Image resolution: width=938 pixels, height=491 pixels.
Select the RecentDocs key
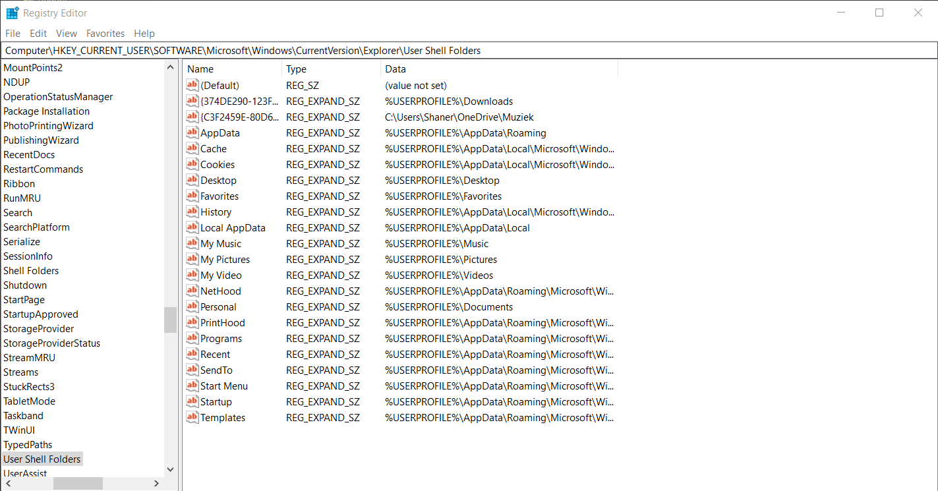click(x=29, y=154)
